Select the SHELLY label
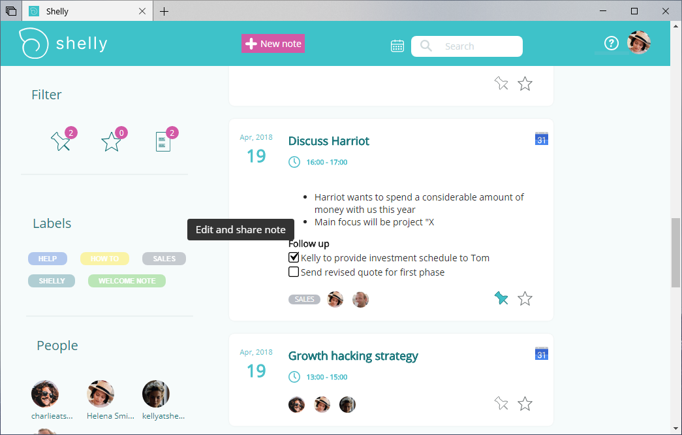The image size is (682, 435). tap(52, 281)
